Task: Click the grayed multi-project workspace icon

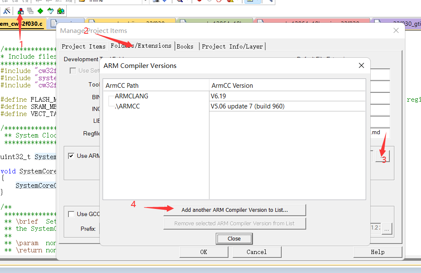Action: click(30, 11)
